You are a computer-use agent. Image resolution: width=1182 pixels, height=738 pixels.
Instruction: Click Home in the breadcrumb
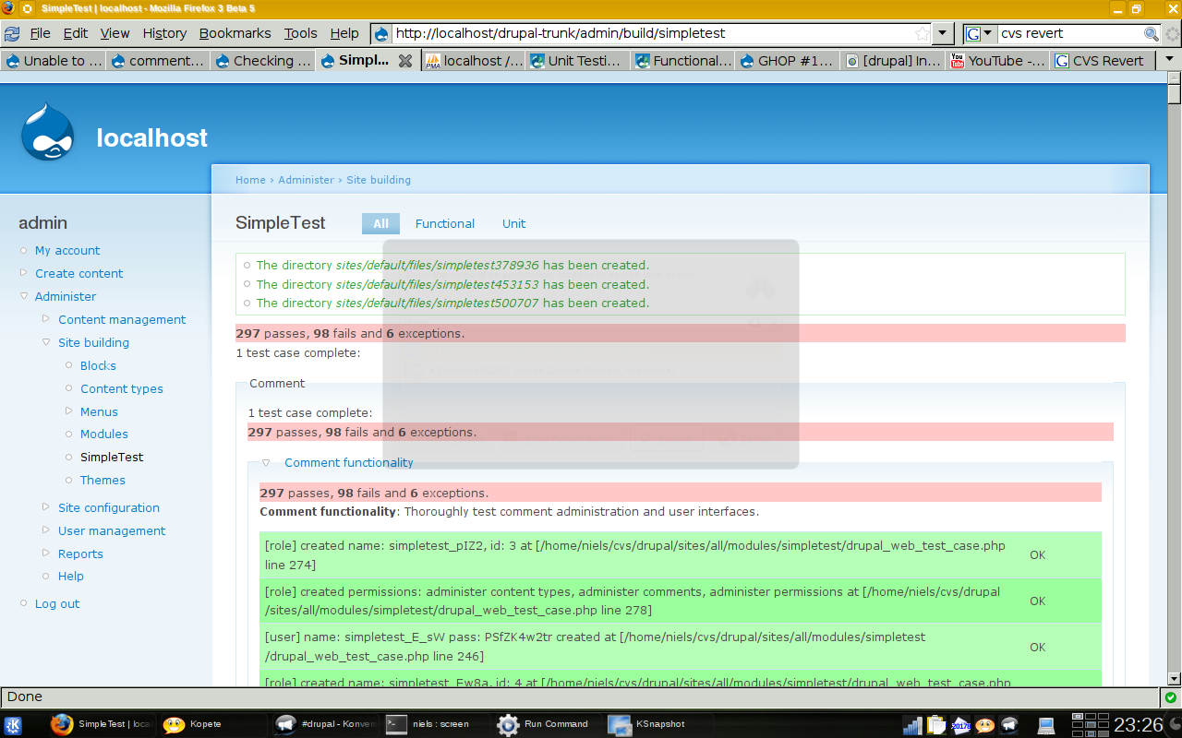pos(250,180)
